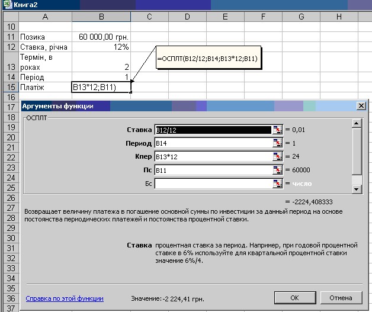The width and height of the screenshot is (372, 312).
Task: Click cell with 60 000,00 грн.
Action: point(101,37)
